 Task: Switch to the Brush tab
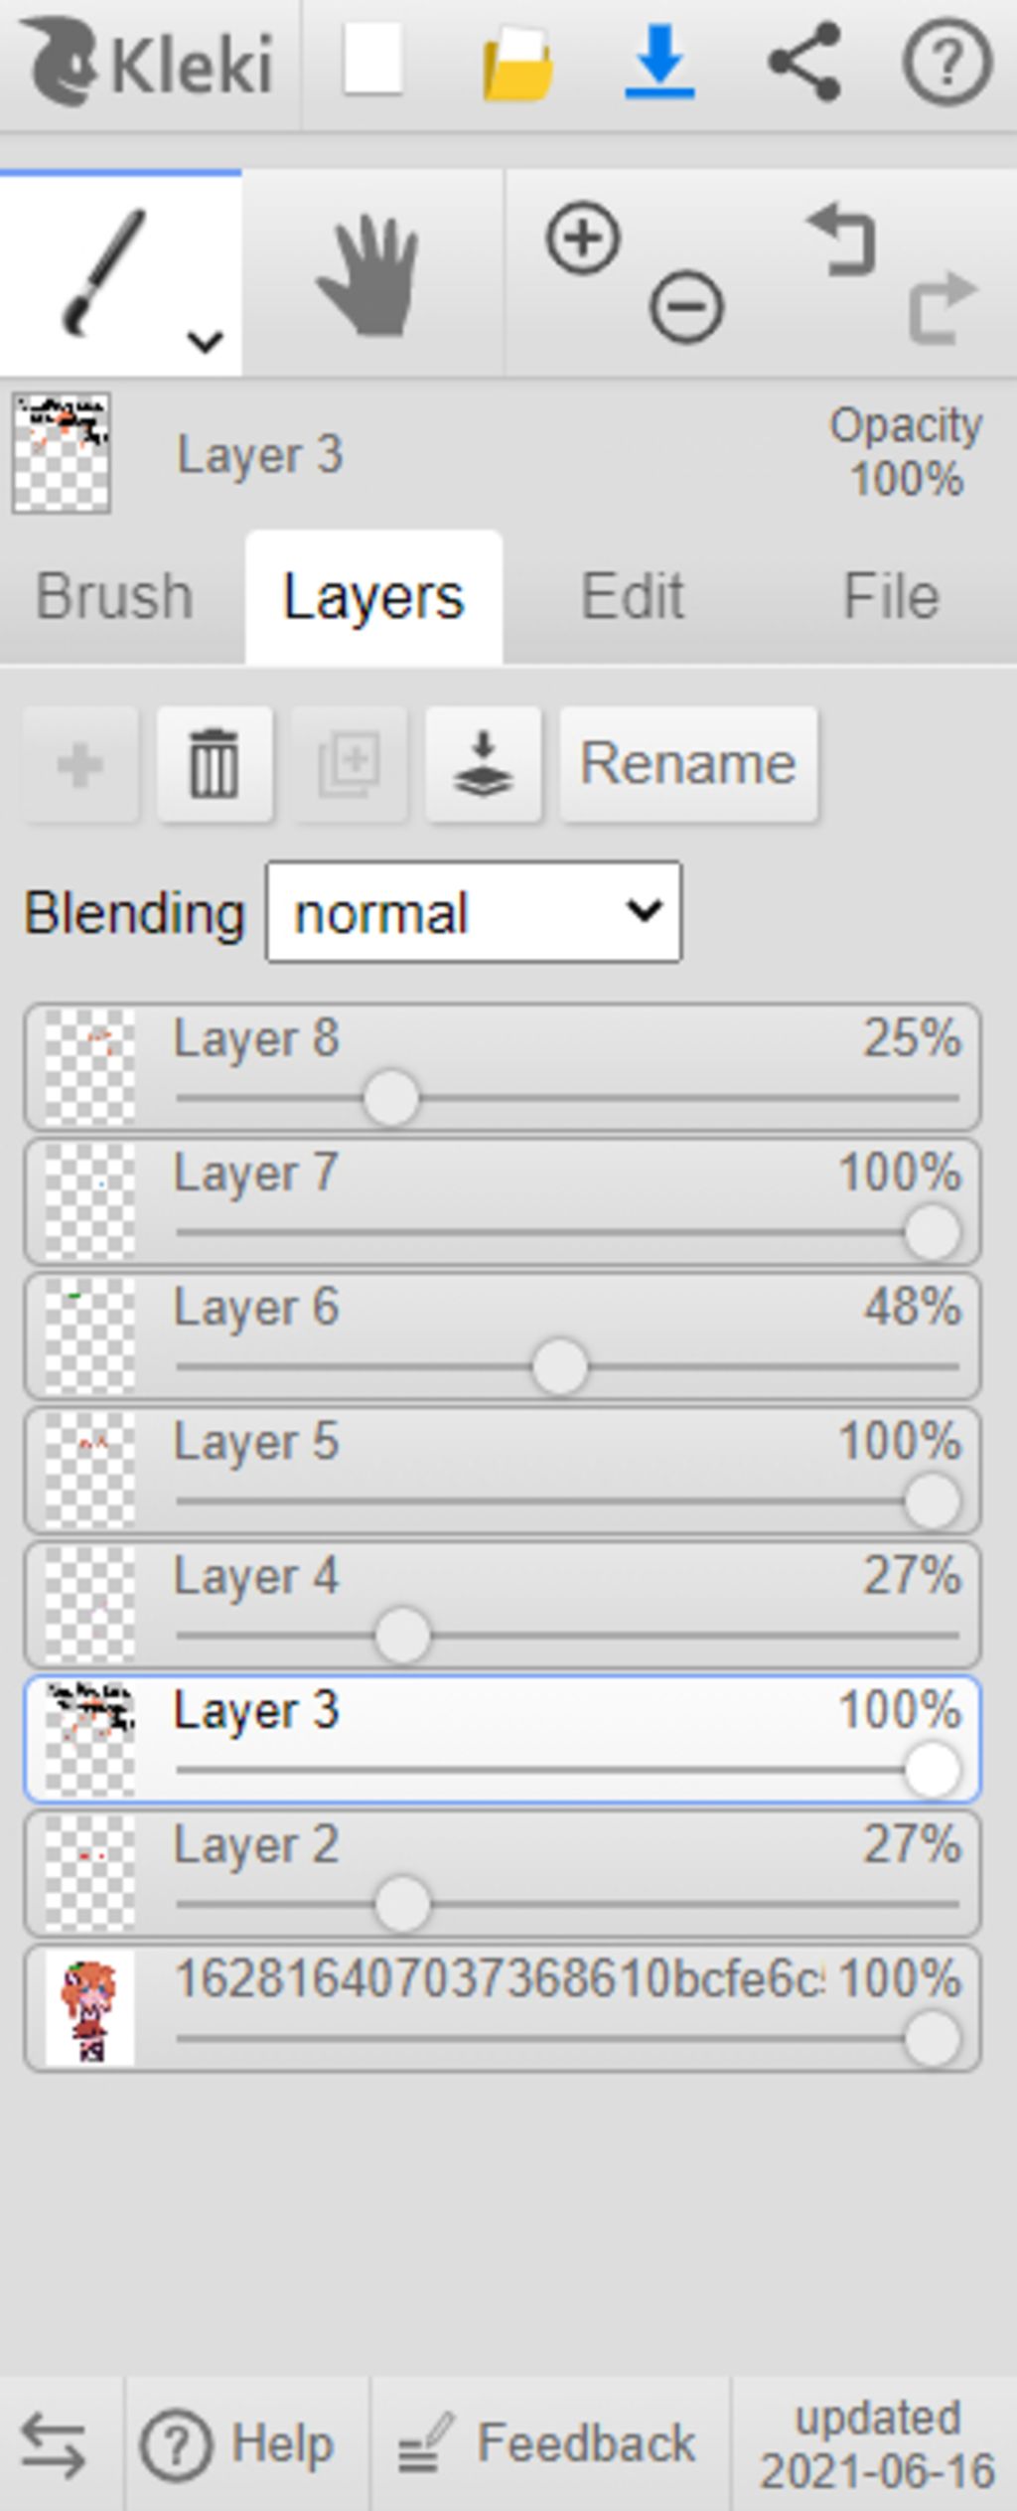(x=114, y=596)
